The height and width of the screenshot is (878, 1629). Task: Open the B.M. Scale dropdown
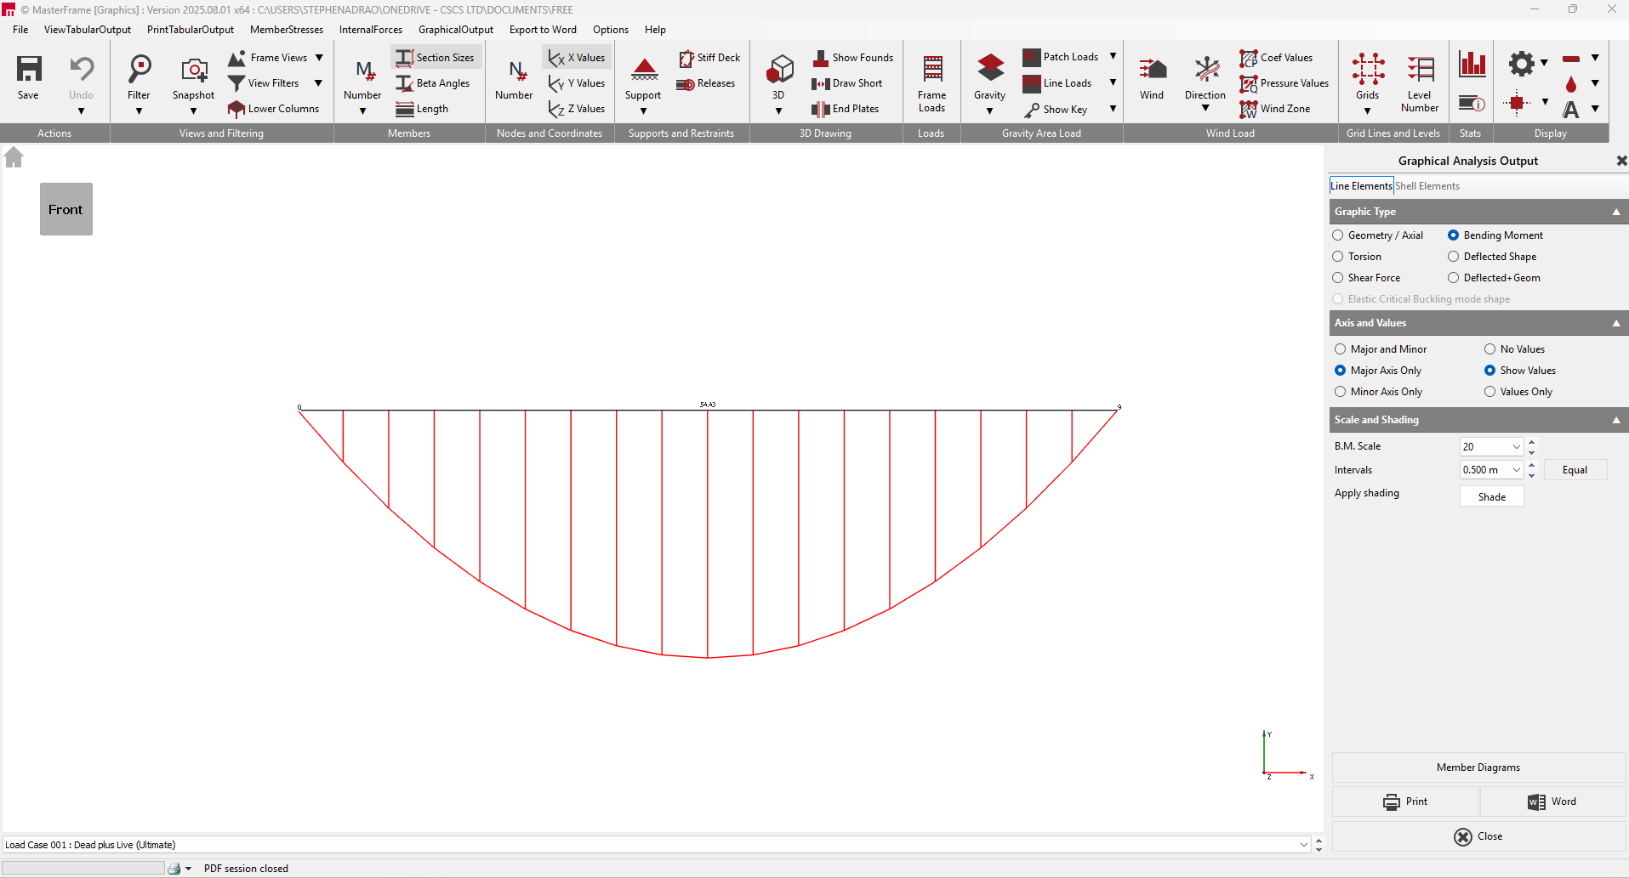[x=1516, y=446]
